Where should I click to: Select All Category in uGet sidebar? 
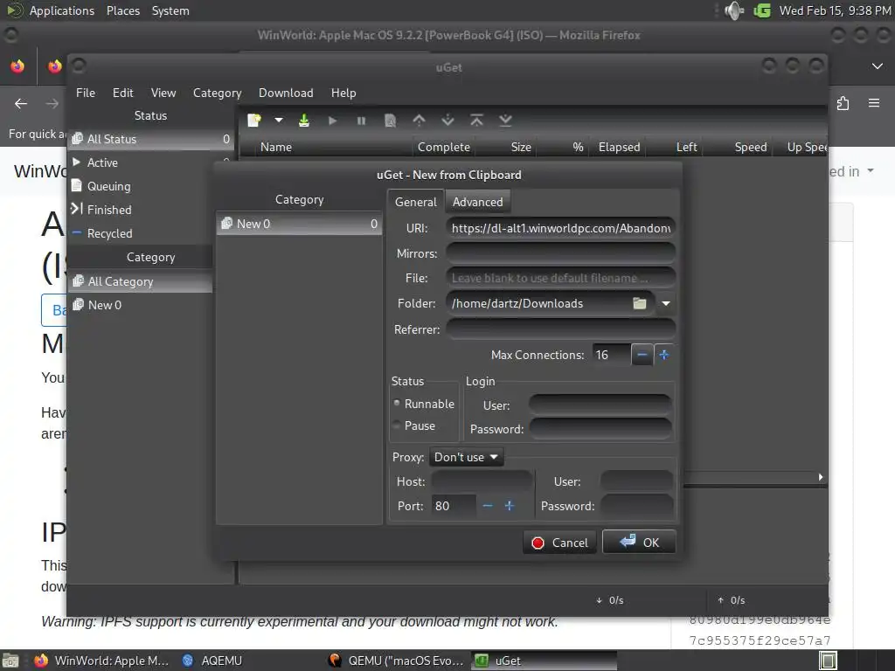pos(141,281)
